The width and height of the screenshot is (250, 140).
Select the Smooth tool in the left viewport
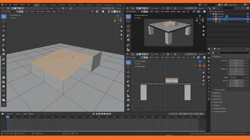click(x=4, y=86)
